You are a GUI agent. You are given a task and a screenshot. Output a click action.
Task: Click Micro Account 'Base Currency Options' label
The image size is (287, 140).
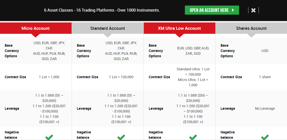tap(12, 51)
